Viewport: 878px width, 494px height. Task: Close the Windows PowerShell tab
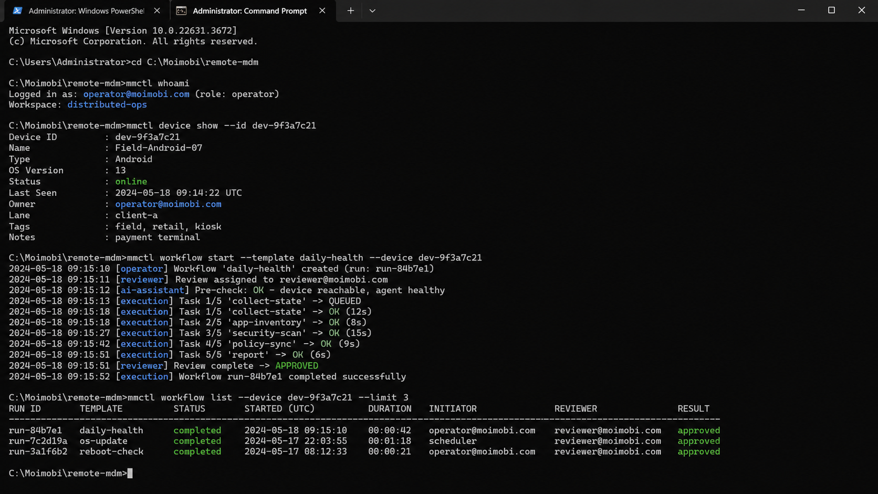click(157, 10)
